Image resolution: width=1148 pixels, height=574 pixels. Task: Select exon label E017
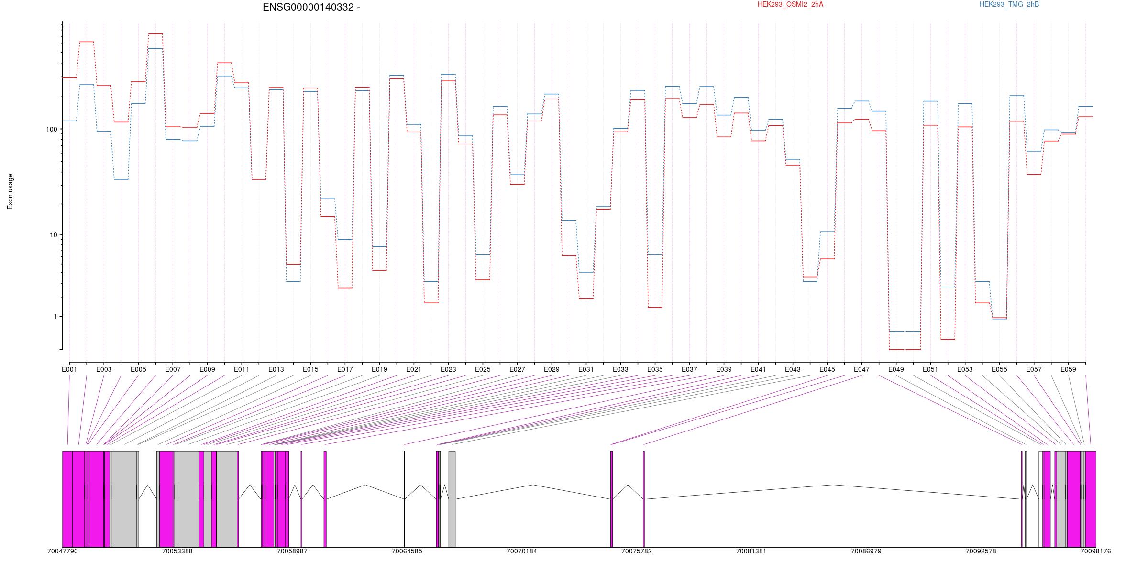(x=345, y=369)
